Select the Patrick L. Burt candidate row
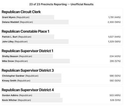 click(x=61, y=37)
